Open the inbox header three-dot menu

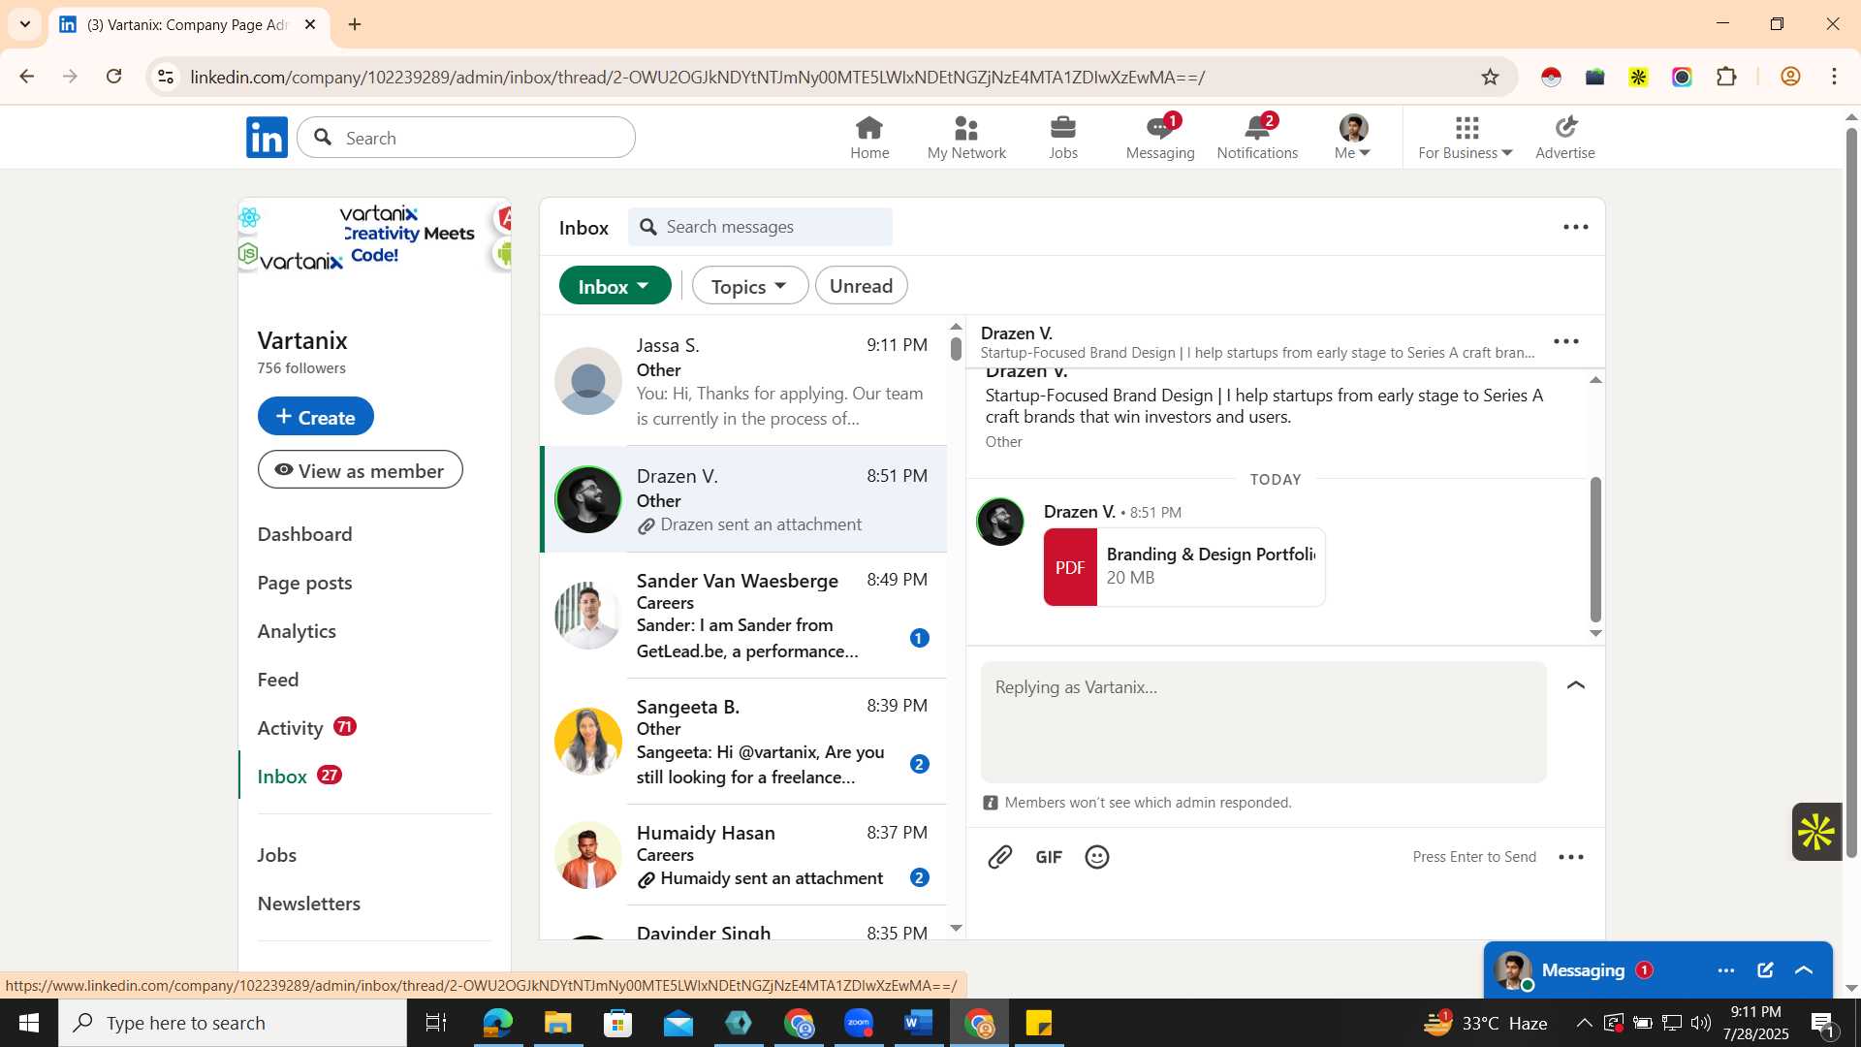1576,227
